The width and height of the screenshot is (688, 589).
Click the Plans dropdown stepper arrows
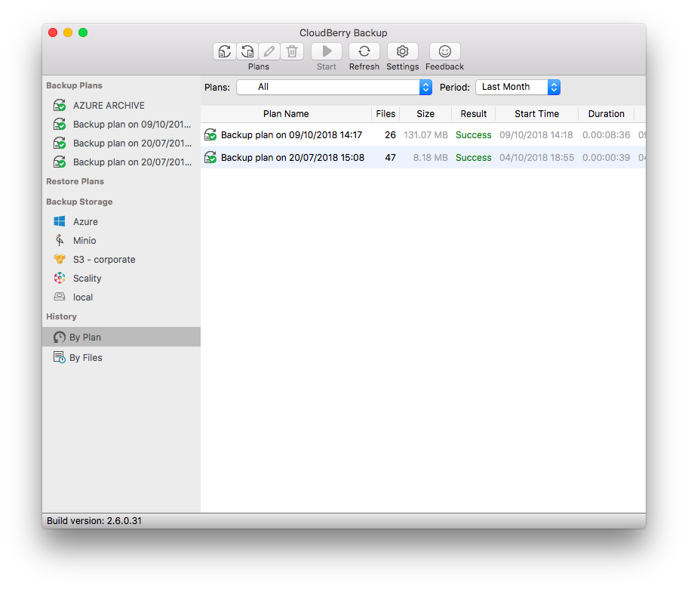(425, 87)
